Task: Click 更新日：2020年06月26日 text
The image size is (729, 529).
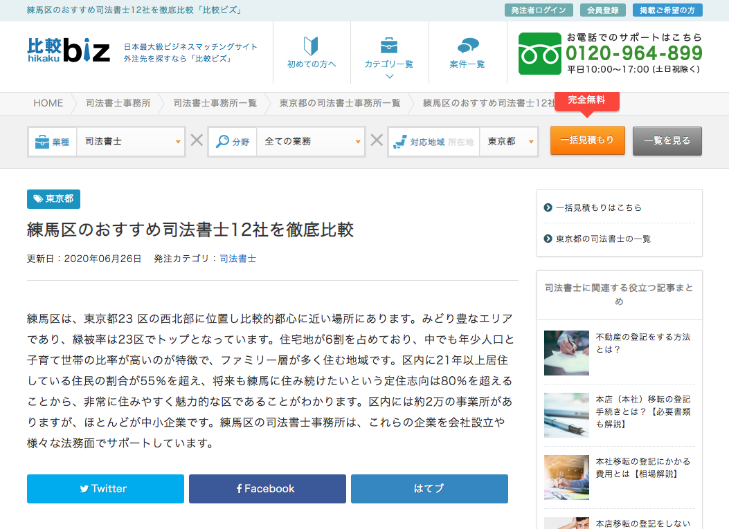Action: [84, 259]
